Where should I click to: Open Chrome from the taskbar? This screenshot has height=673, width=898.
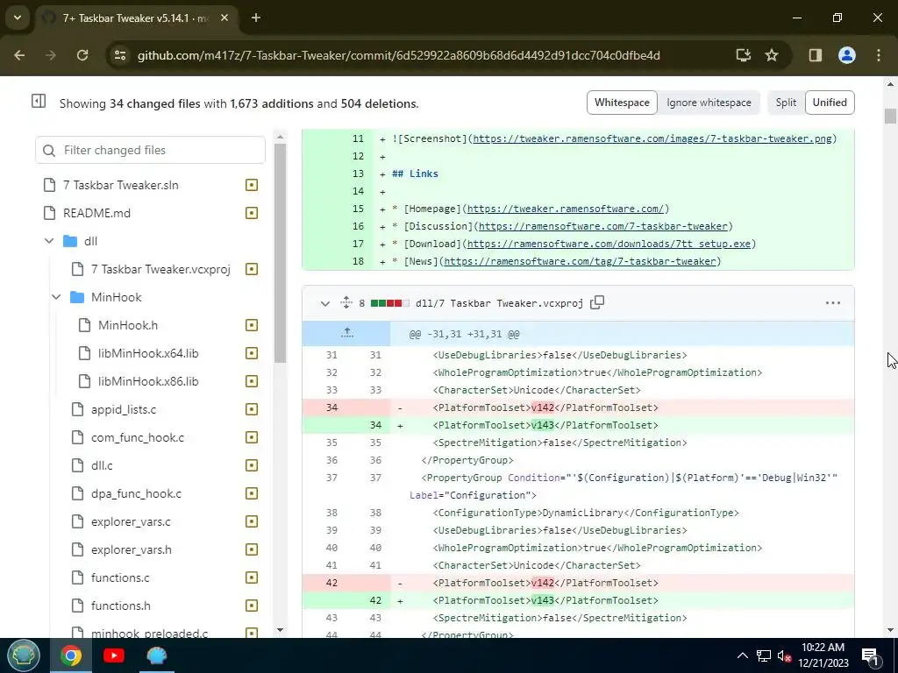71,655
